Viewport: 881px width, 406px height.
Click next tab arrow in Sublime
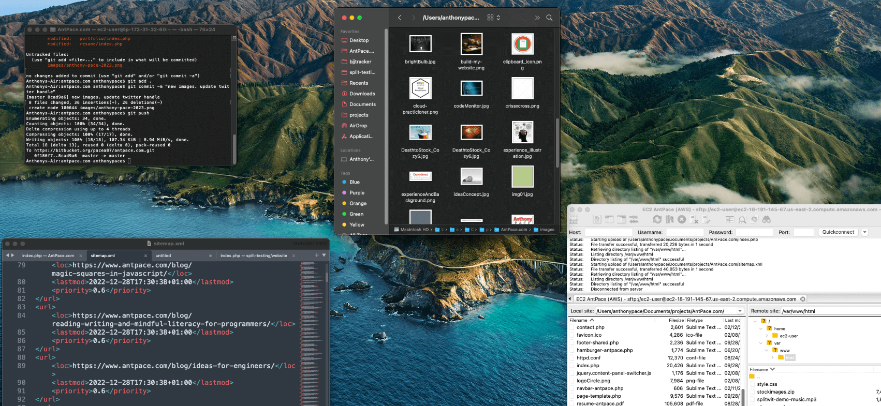[x=12, y=255]
